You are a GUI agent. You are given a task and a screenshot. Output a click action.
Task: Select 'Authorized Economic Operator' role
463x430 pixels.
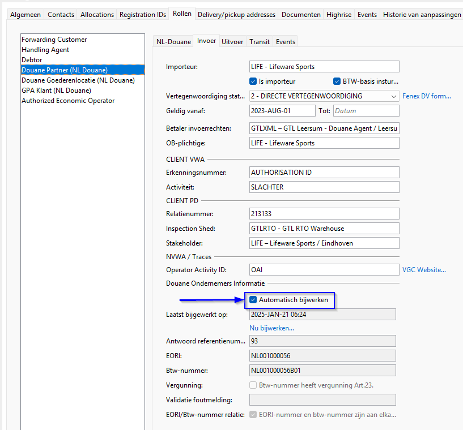click(x=68, y=101)
